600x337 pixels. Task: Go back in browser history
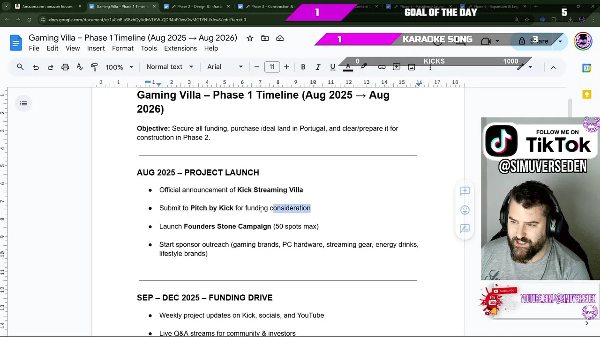7,20
